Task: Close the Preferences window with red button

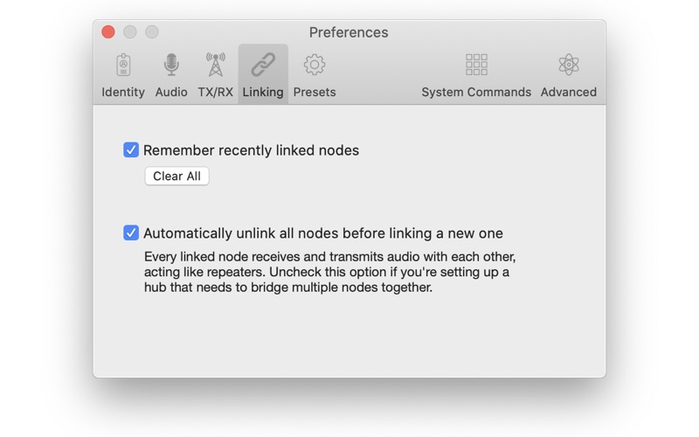Action: click(x=108, y=32)
